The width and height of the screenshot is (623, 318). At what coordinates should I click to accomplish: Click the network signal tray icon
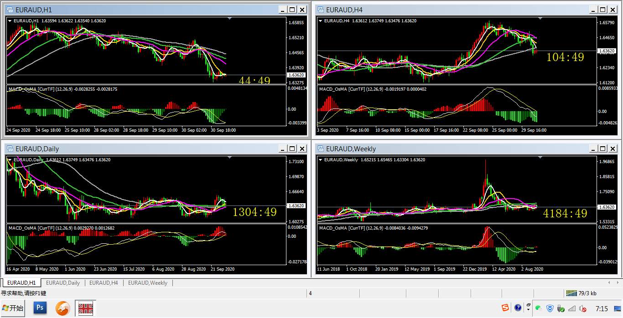pos(571,308)
